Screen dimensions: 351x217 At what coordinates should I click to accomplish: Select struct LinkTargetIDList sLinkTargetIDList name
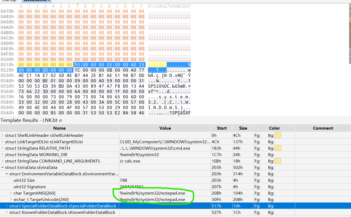[44, 142]
